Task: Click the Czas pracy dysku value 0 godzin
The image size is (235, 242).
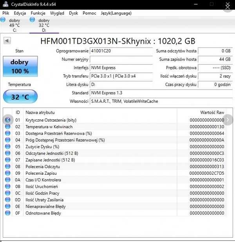Action: click(x=215, y=84)
